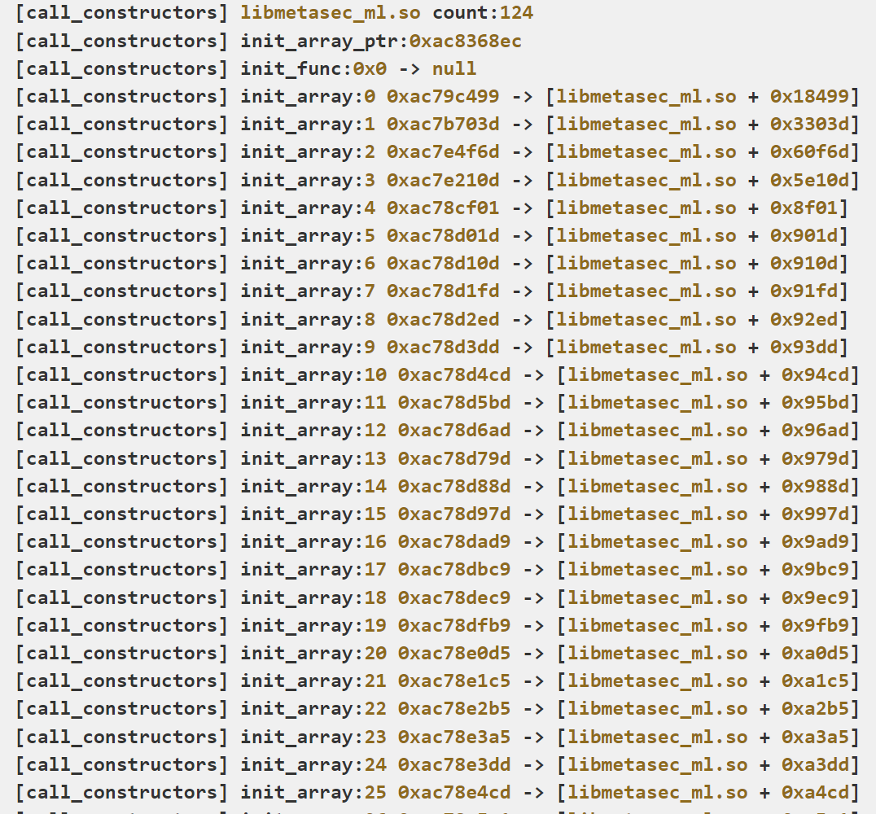The image size is (876, 814).
Task: Select the address 0xac78d88d
Action: [x=454, y=486]
